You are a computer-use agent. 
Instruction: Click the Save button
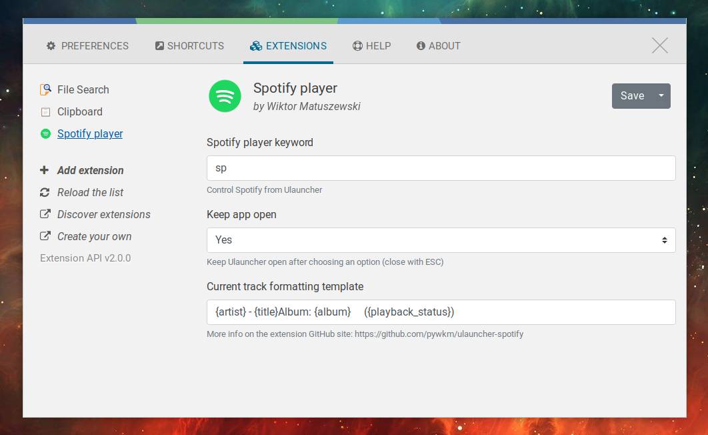tap(632, 95)
